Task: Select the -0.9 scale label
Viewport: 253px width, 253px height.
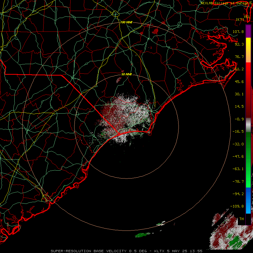Action: click(x=239, y=119)
